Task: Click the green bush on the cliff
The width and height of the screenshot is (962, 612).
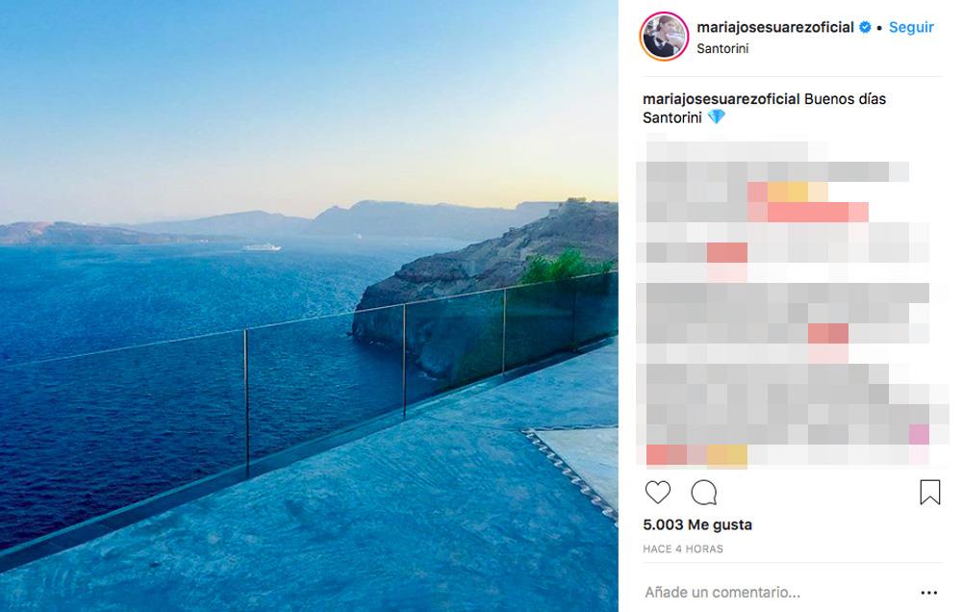Action: (563, 266)
